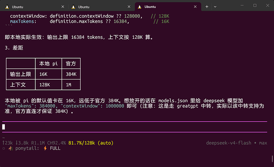Close the third active Ubuntu tab
The image size is (274, 167).
pyautogui.click(x=195, y=7)
